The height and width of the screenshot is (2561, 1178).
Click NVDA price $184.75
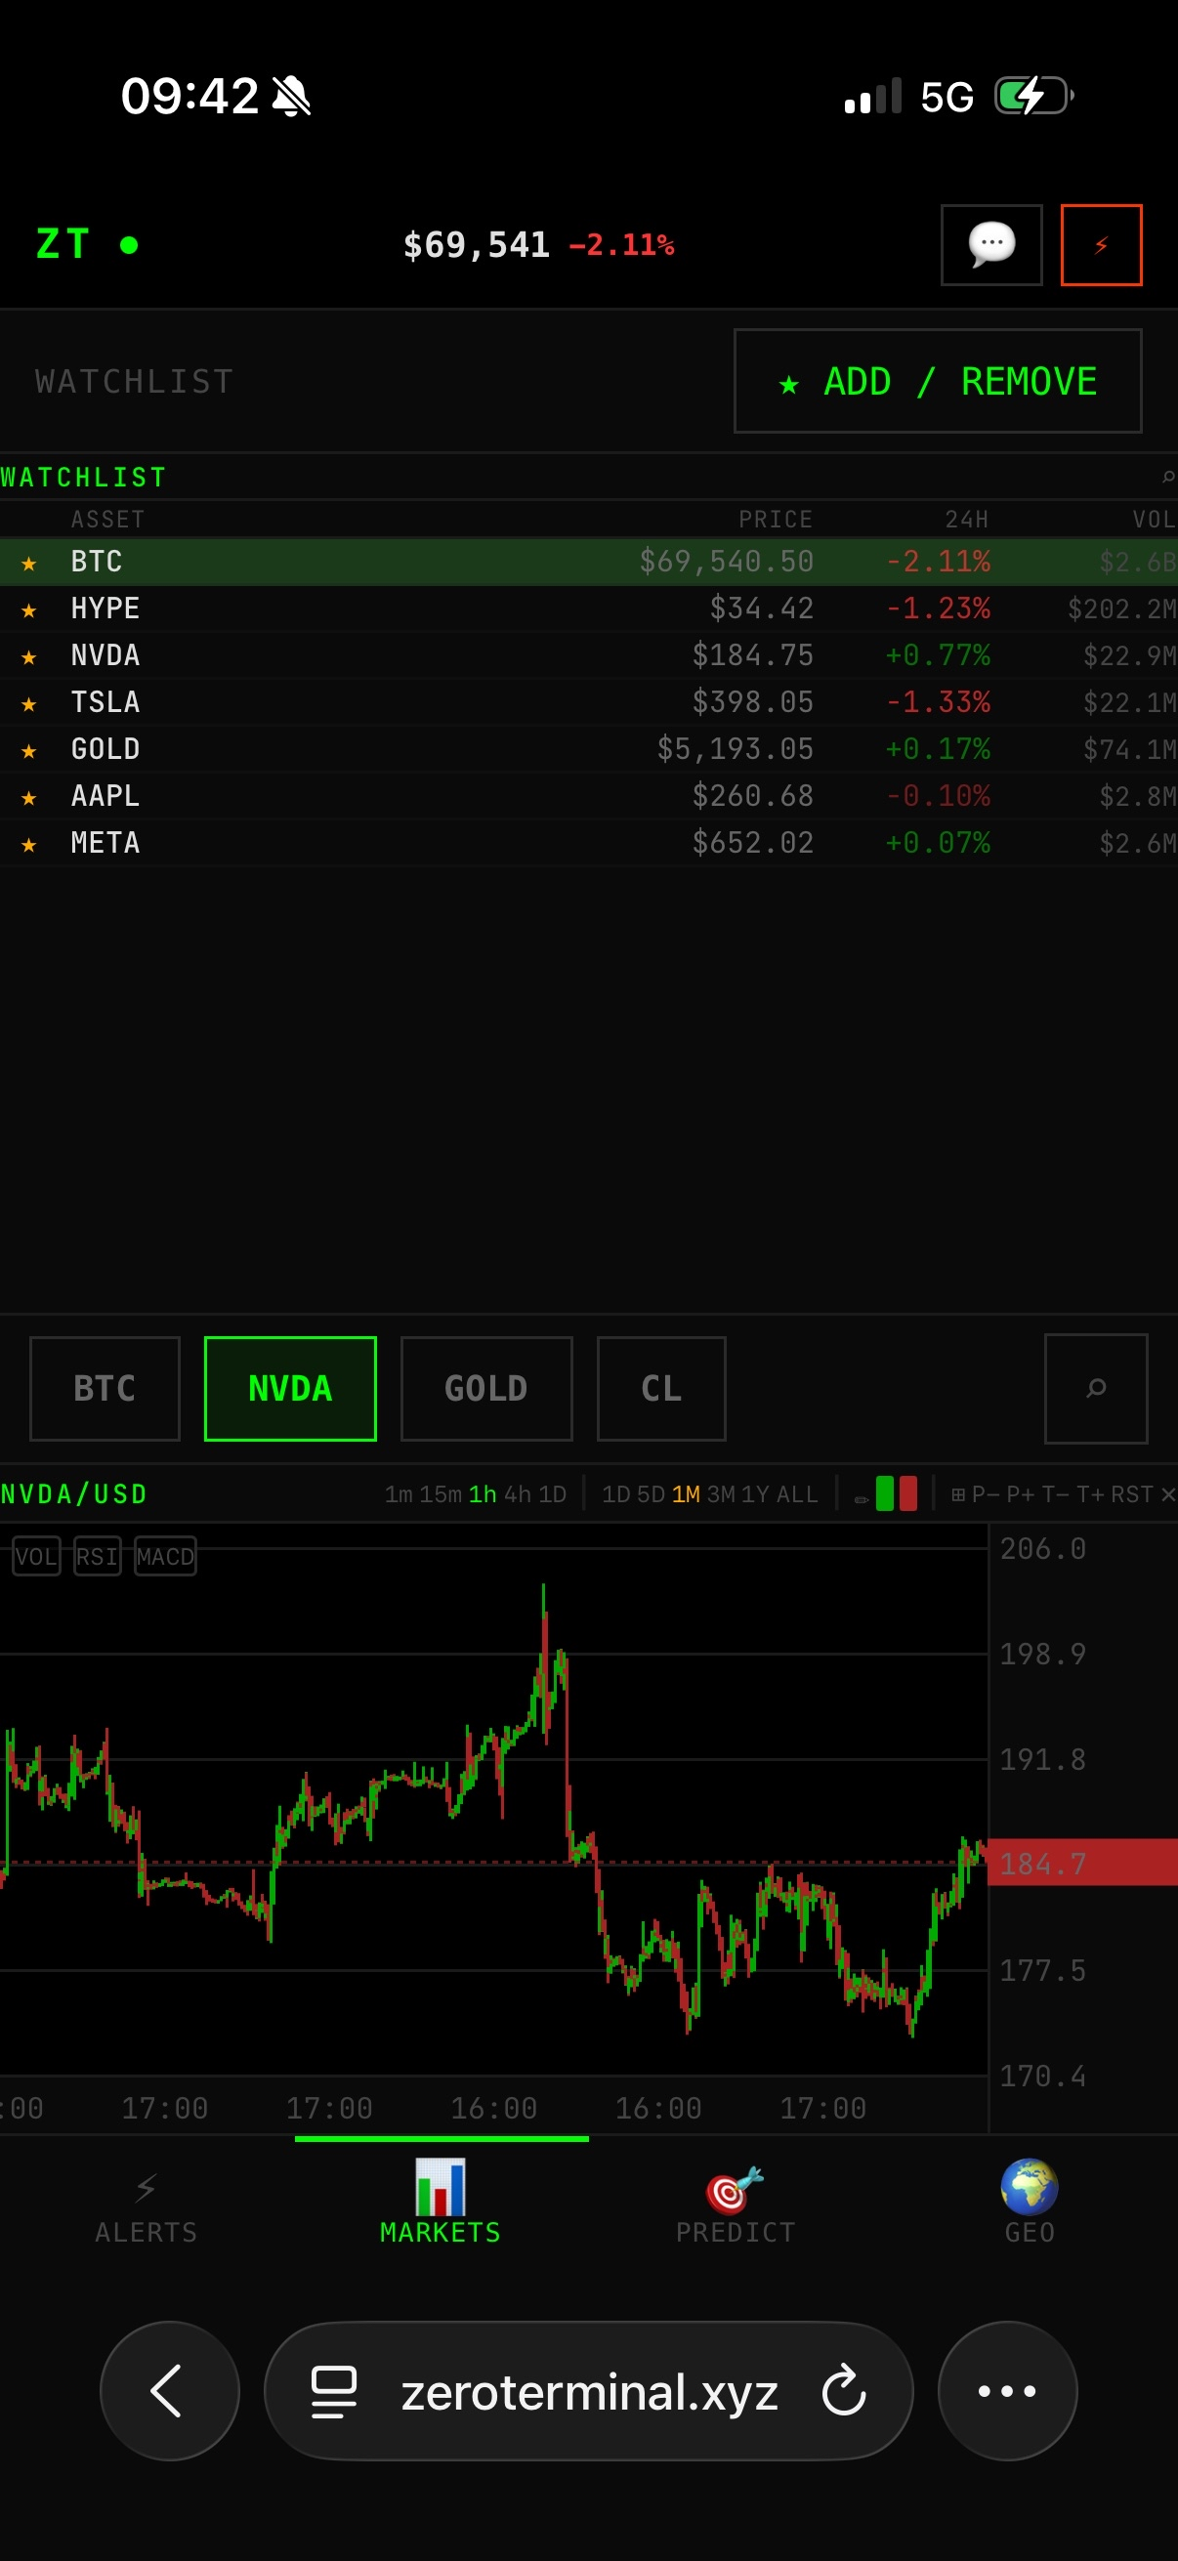752,655
